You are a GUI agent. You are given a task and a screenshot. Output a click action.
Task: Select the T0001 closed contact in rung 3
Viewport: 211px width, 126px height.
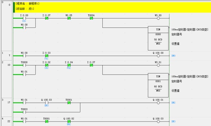pyautogui.click(x=69, y=103)
